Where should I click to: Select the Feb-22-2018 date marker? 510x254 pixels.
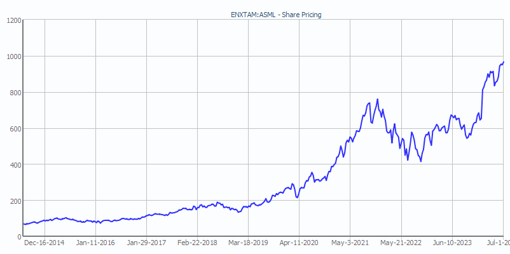point(197,243)
